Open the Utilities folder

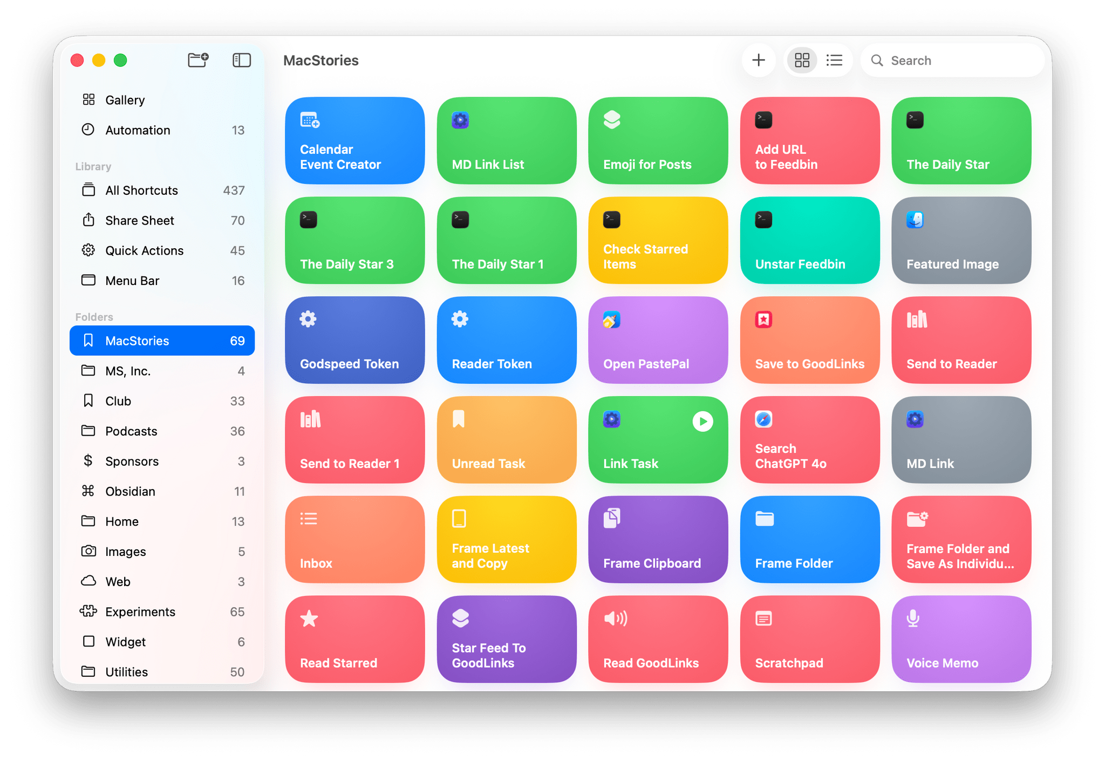tap(162, 672)
